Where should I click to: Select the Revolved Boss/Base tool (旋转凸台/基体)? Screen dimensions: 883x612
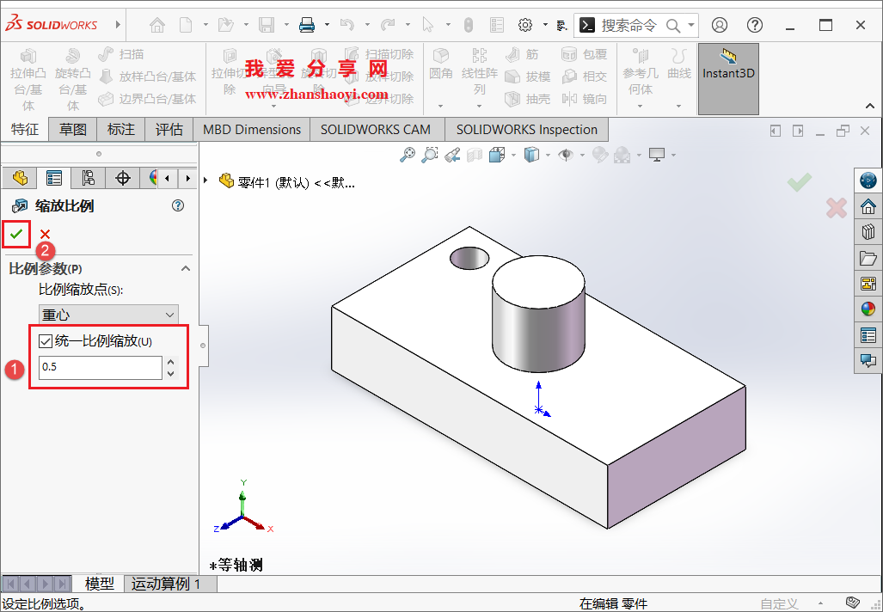point(72,79)
